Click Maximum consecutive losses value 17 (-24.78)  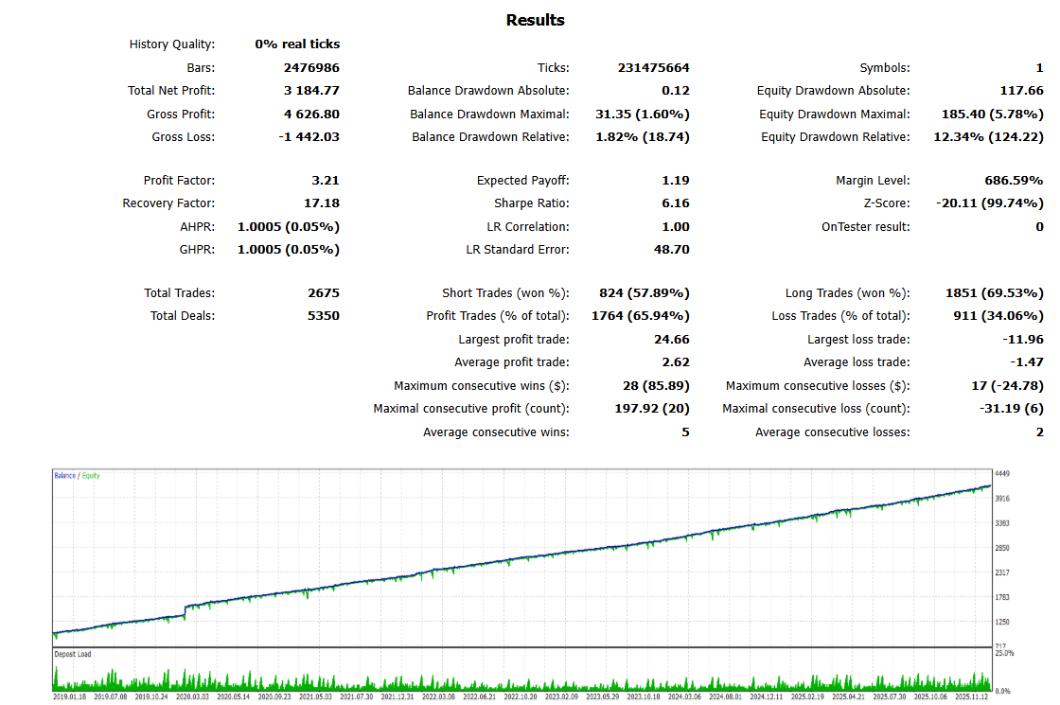click(x=1008, y=386)
